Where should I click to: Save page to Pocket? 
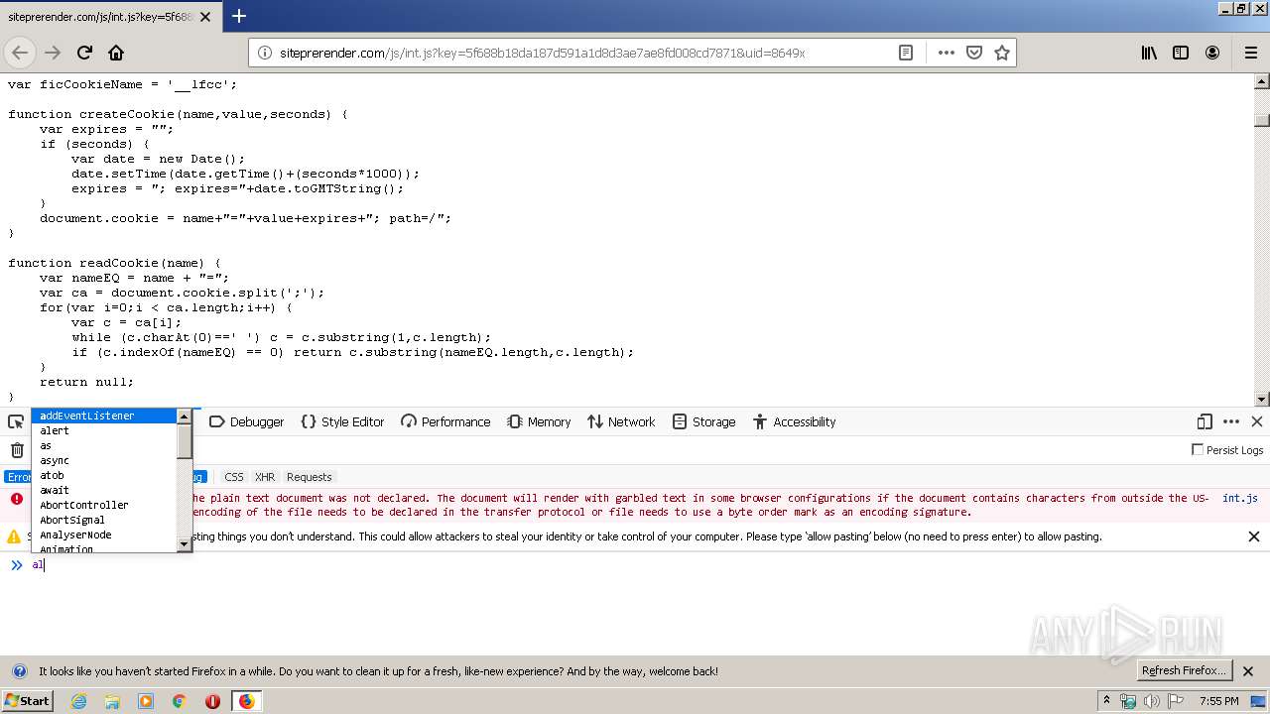[974, 53]
